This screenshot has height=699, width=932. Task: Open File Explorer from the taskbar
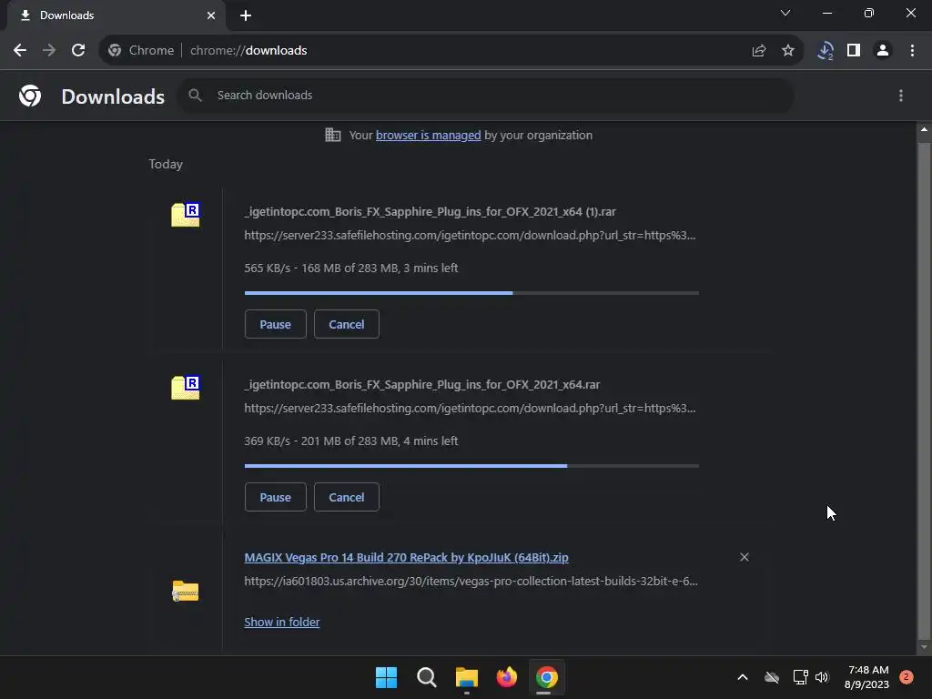tap(467, 677)
